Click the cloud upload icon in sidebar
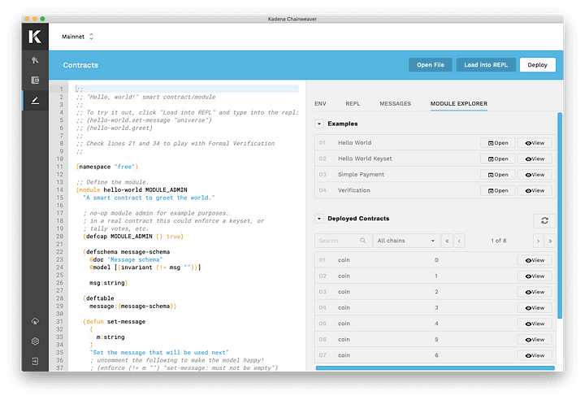Viewport: 585px width, 400px height. [35, 321]
